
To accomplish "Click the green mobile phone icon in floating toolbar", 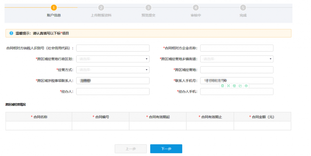I will (x=223, y=86).
